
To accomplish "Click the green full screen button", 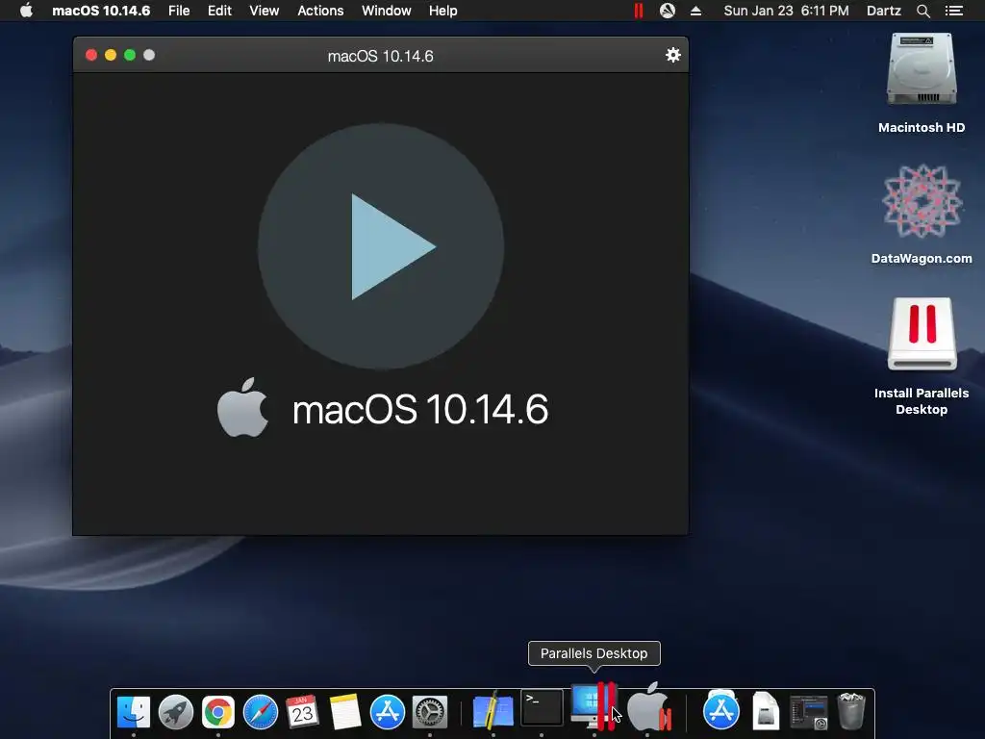I will click(x=130, y=55).
